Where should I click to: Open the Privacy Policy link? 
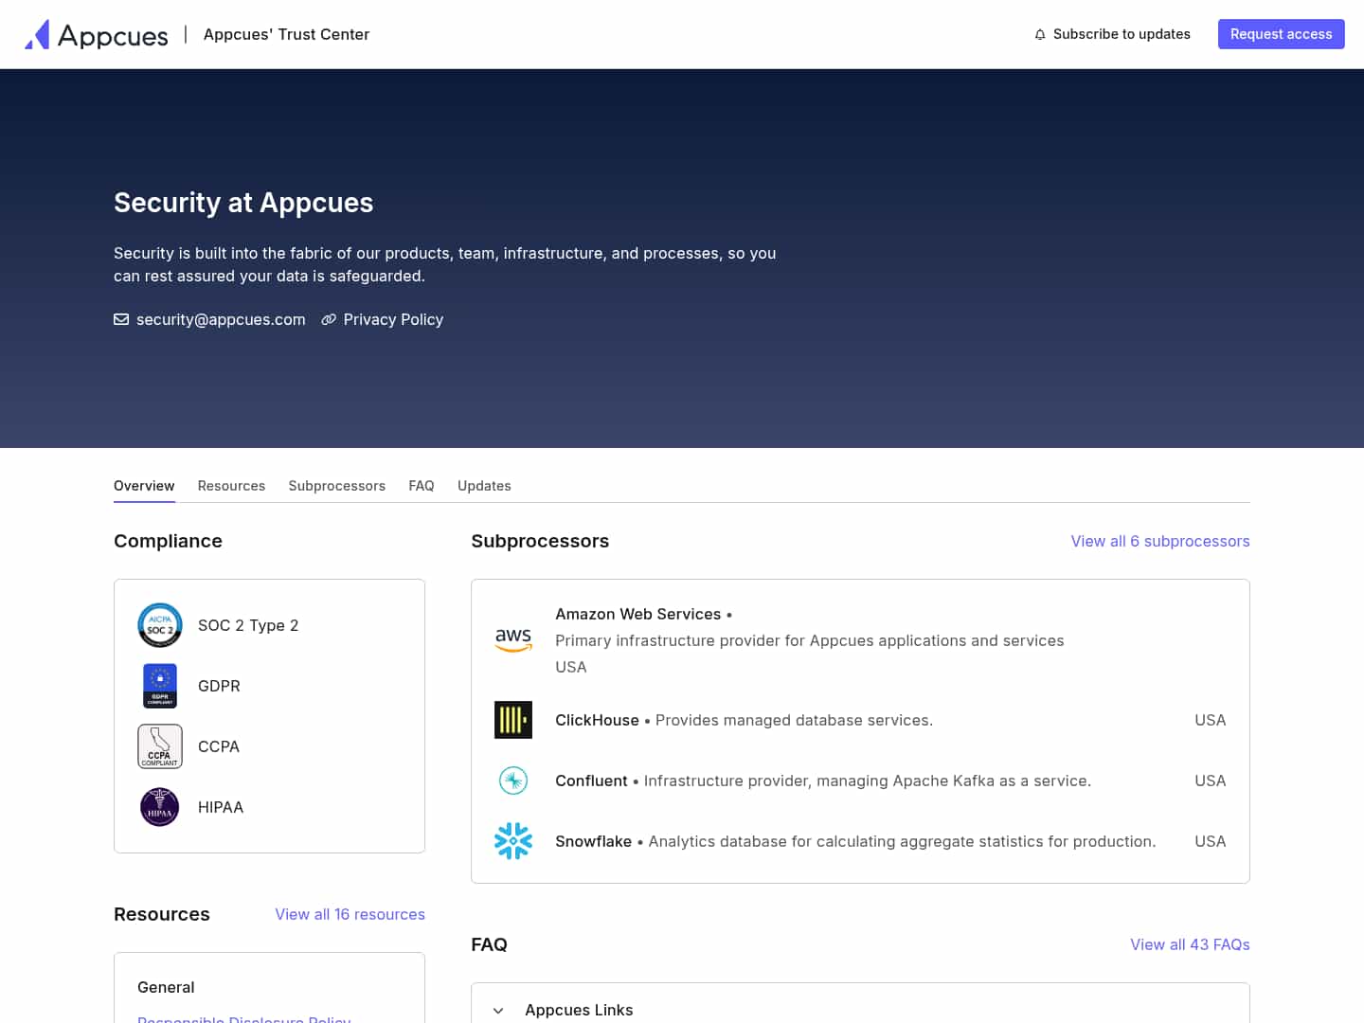(393, 319)
